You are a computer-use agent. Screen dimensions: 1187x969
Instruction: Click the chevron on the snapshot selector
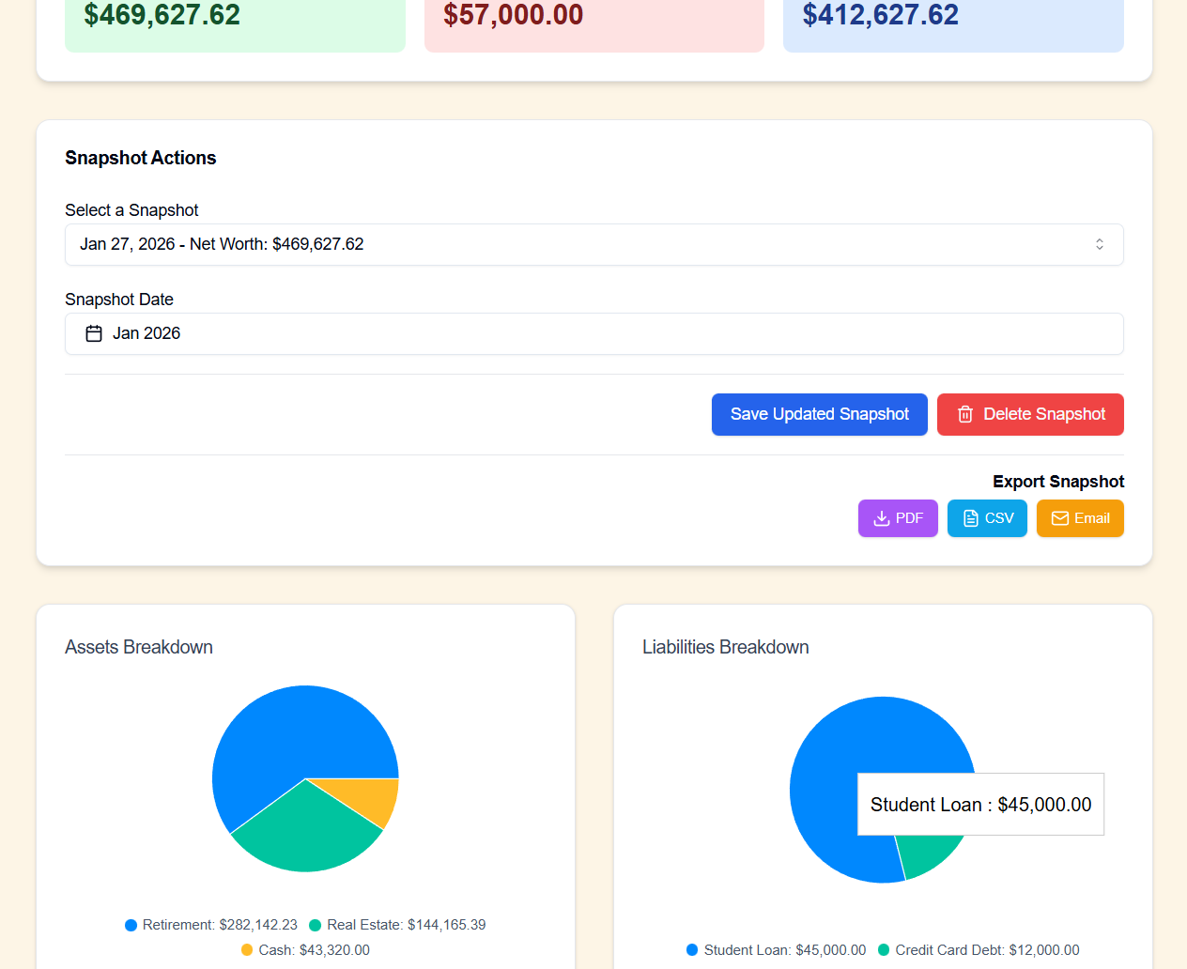tap(1099, 244)
